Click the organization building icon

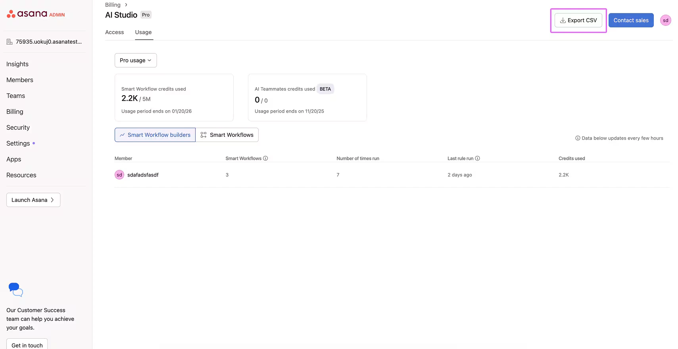pyautogui.click(x=9, y=41)
